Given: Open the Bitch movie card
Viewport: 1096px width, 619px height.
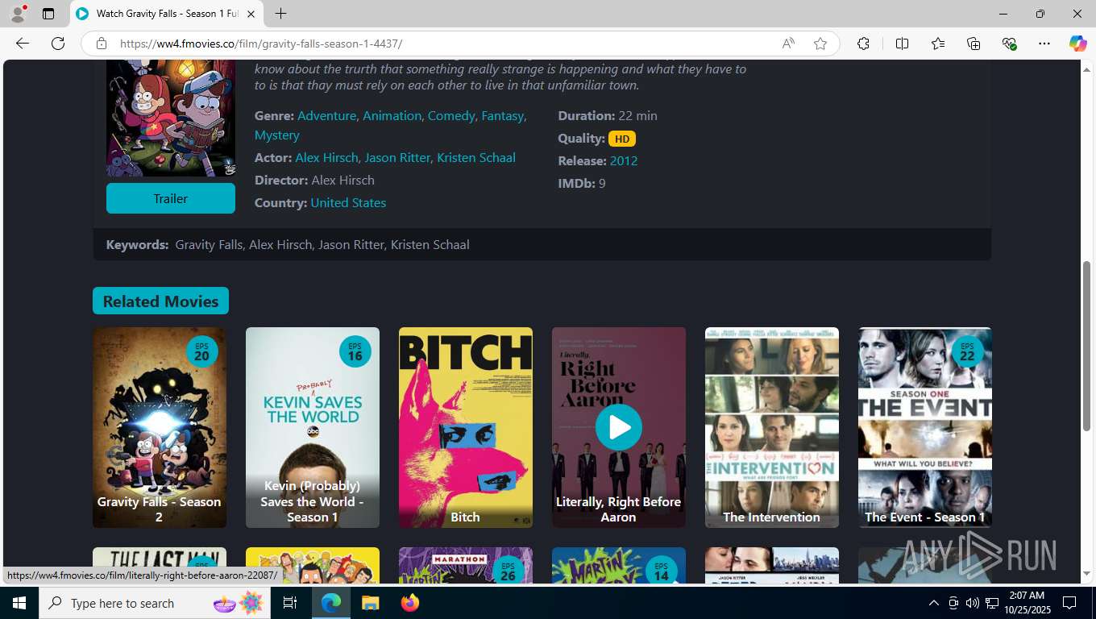Looking at the screenshot, I should point(466,427).
